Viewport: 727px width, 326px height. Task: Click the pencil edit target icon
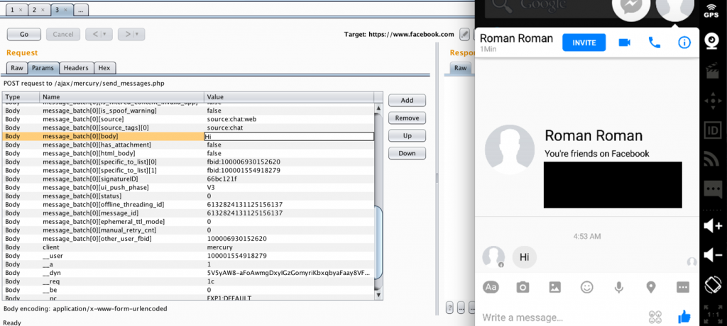[464, 34]
